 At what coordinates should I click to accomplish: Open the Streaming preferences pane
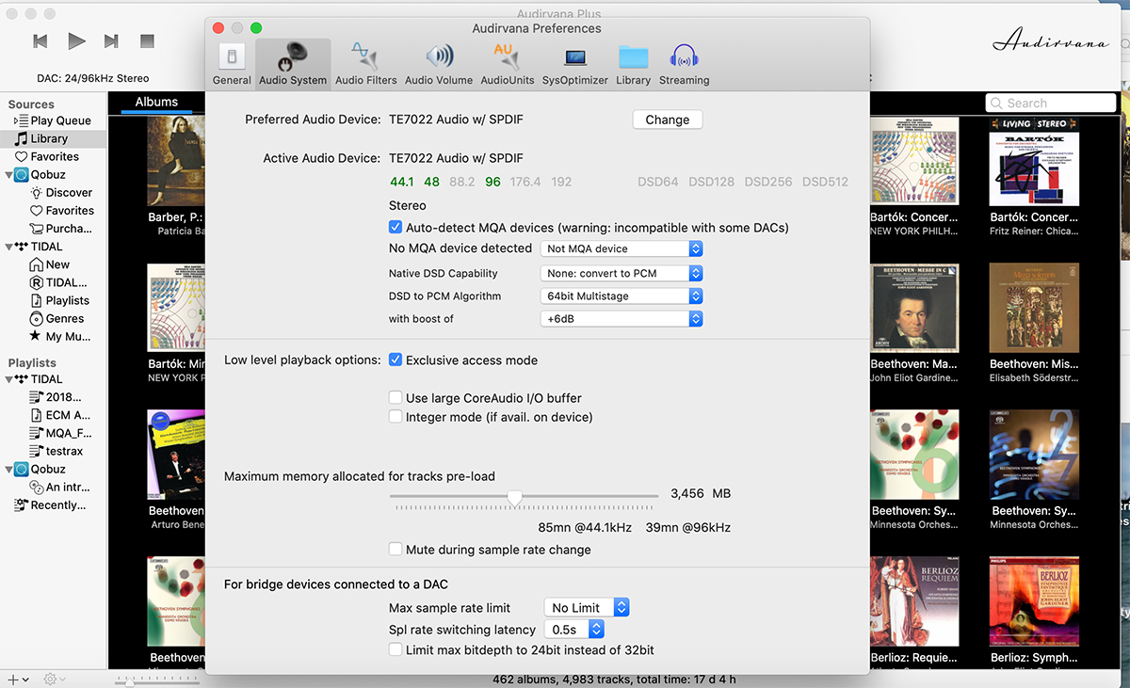point(685,64)
